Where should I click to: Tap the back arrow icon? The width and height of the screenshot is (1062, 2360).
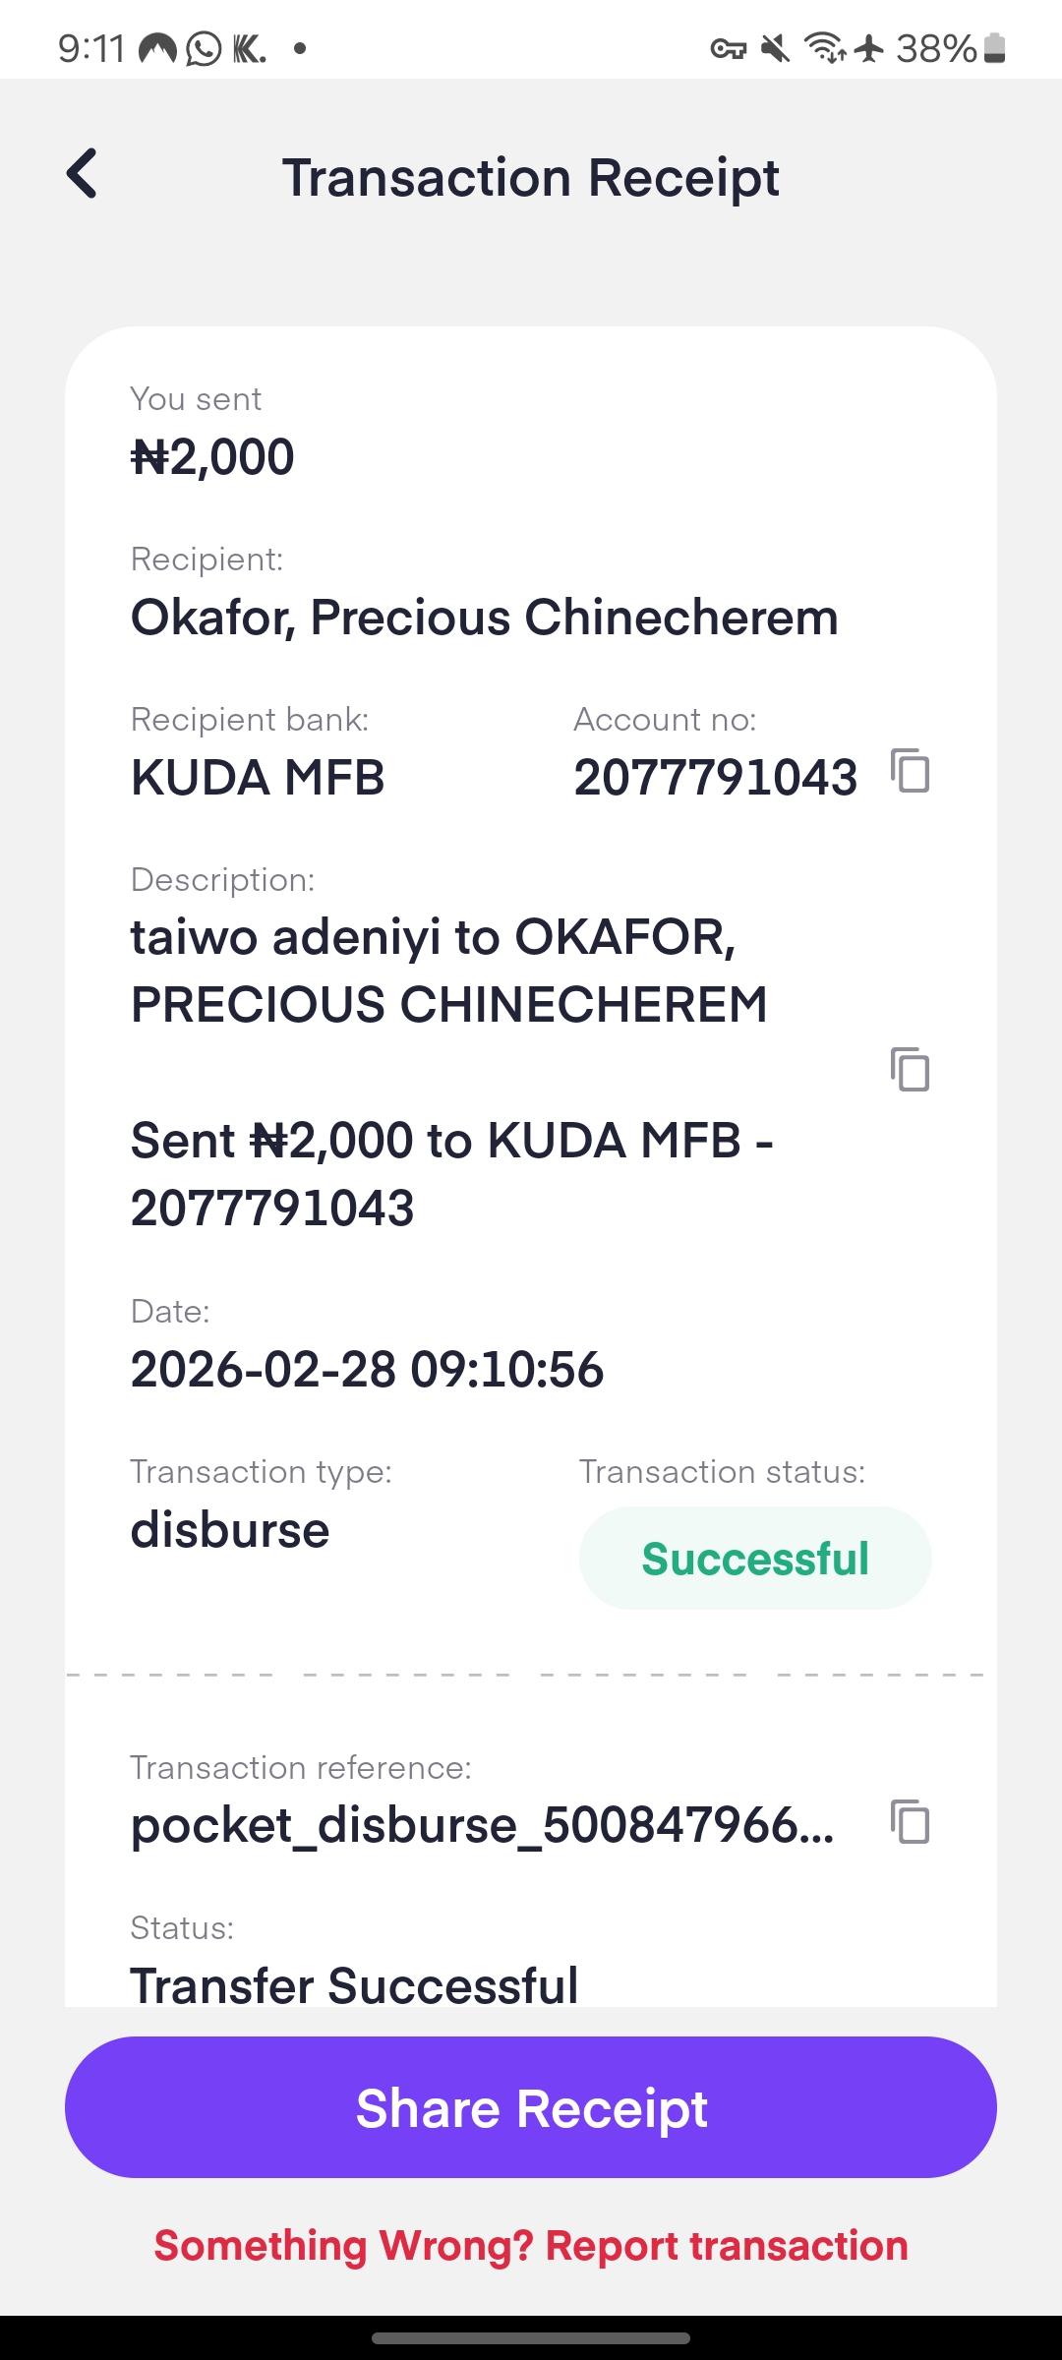pos(83,174)
